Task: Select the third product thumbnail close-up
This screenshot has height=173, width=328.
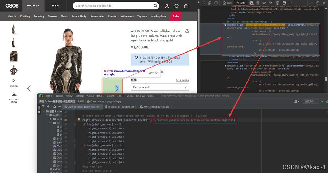Action: click(14, 56)
